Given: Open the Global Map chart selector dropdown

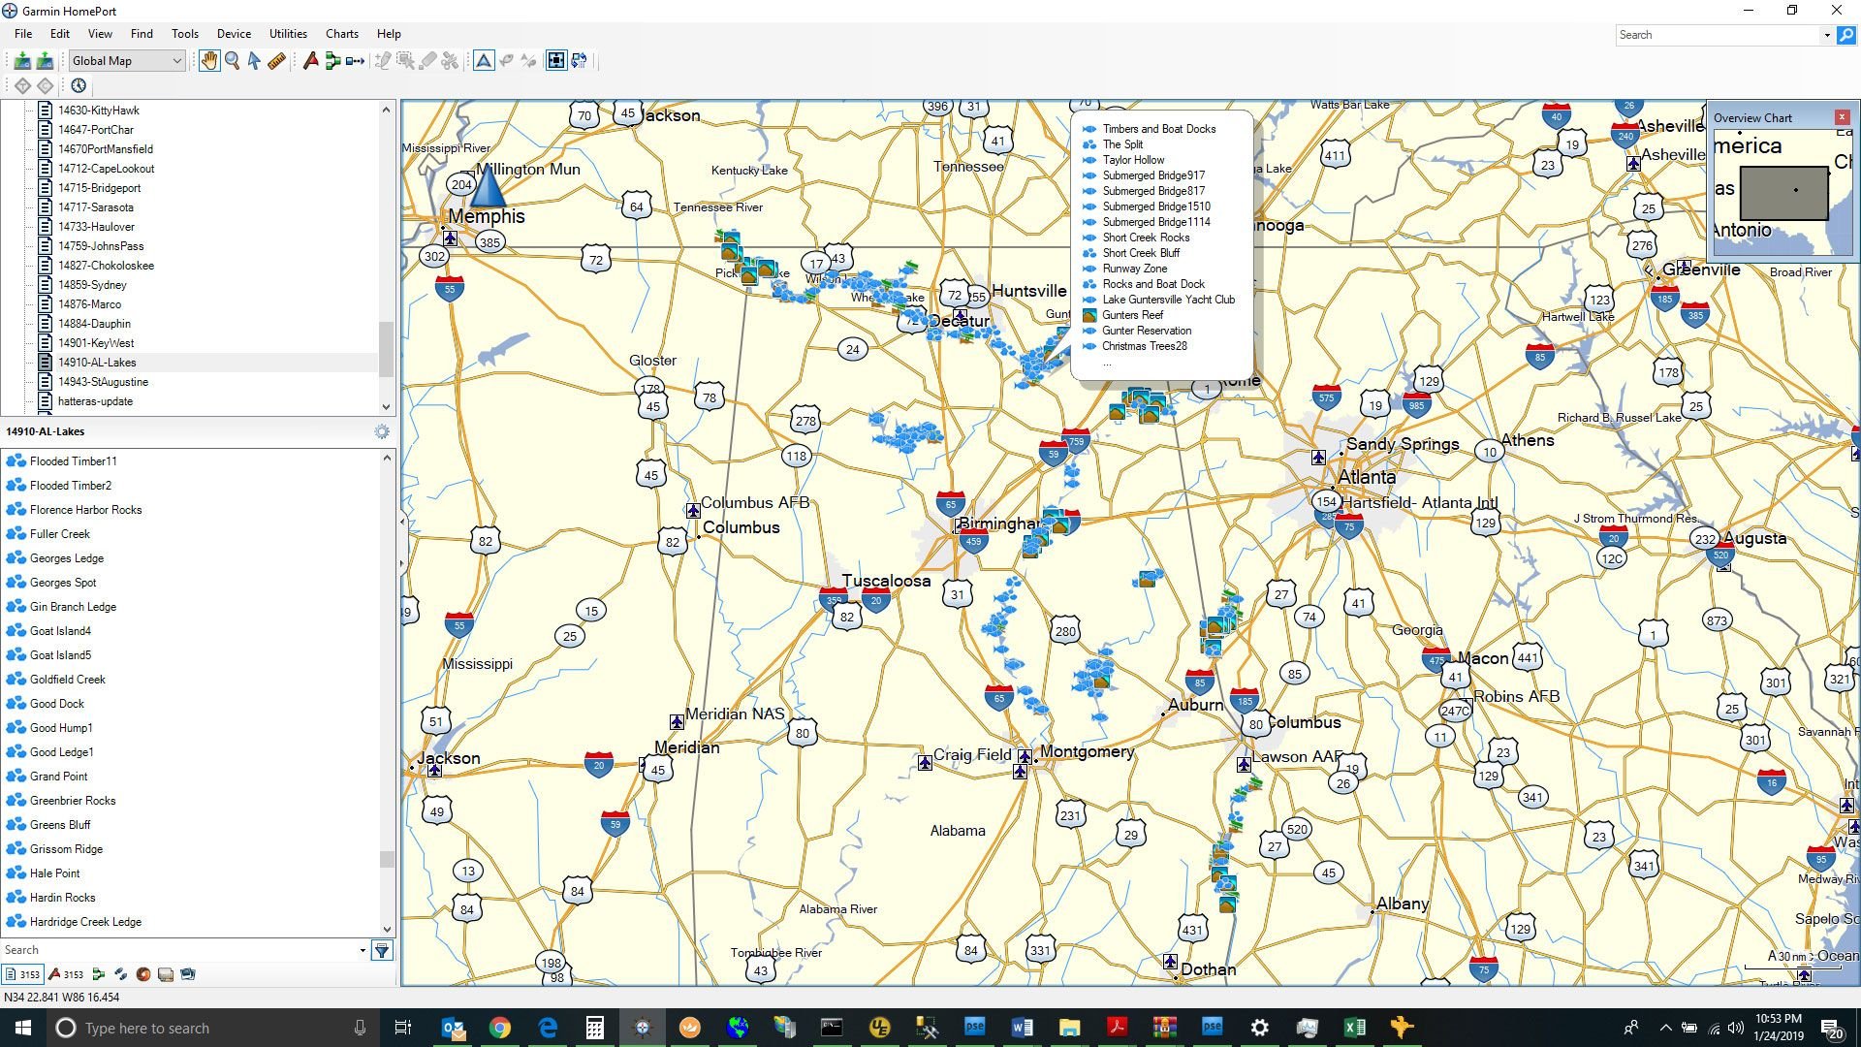Looking at the screenshot, I should (126, 61).
